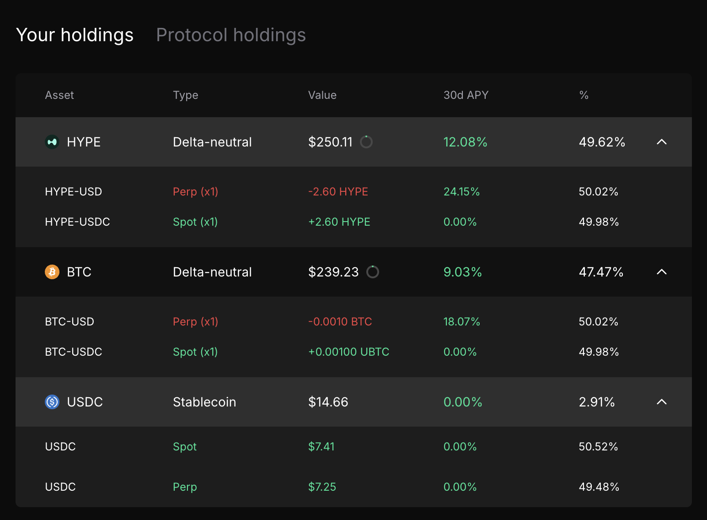Click the % column header
Viewport: 707px width, 520px height.
(x=584, y=95)
